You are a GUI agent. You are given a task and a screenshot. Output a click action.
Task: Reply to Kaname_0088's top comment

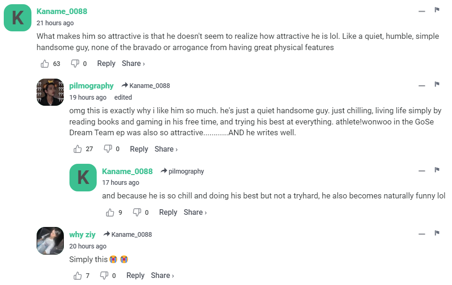[x=106, y=64]
